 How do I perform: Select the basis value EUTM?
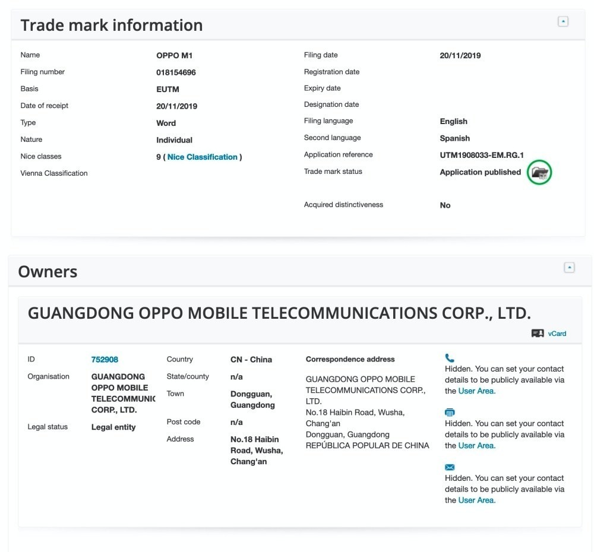(x=168, y=90)
